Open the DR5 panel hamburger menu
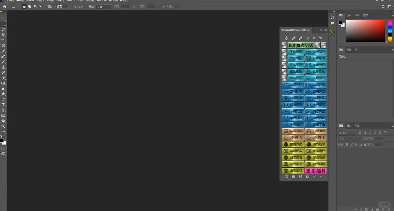This screenshot has height=211, width=394. coord(326,30)
